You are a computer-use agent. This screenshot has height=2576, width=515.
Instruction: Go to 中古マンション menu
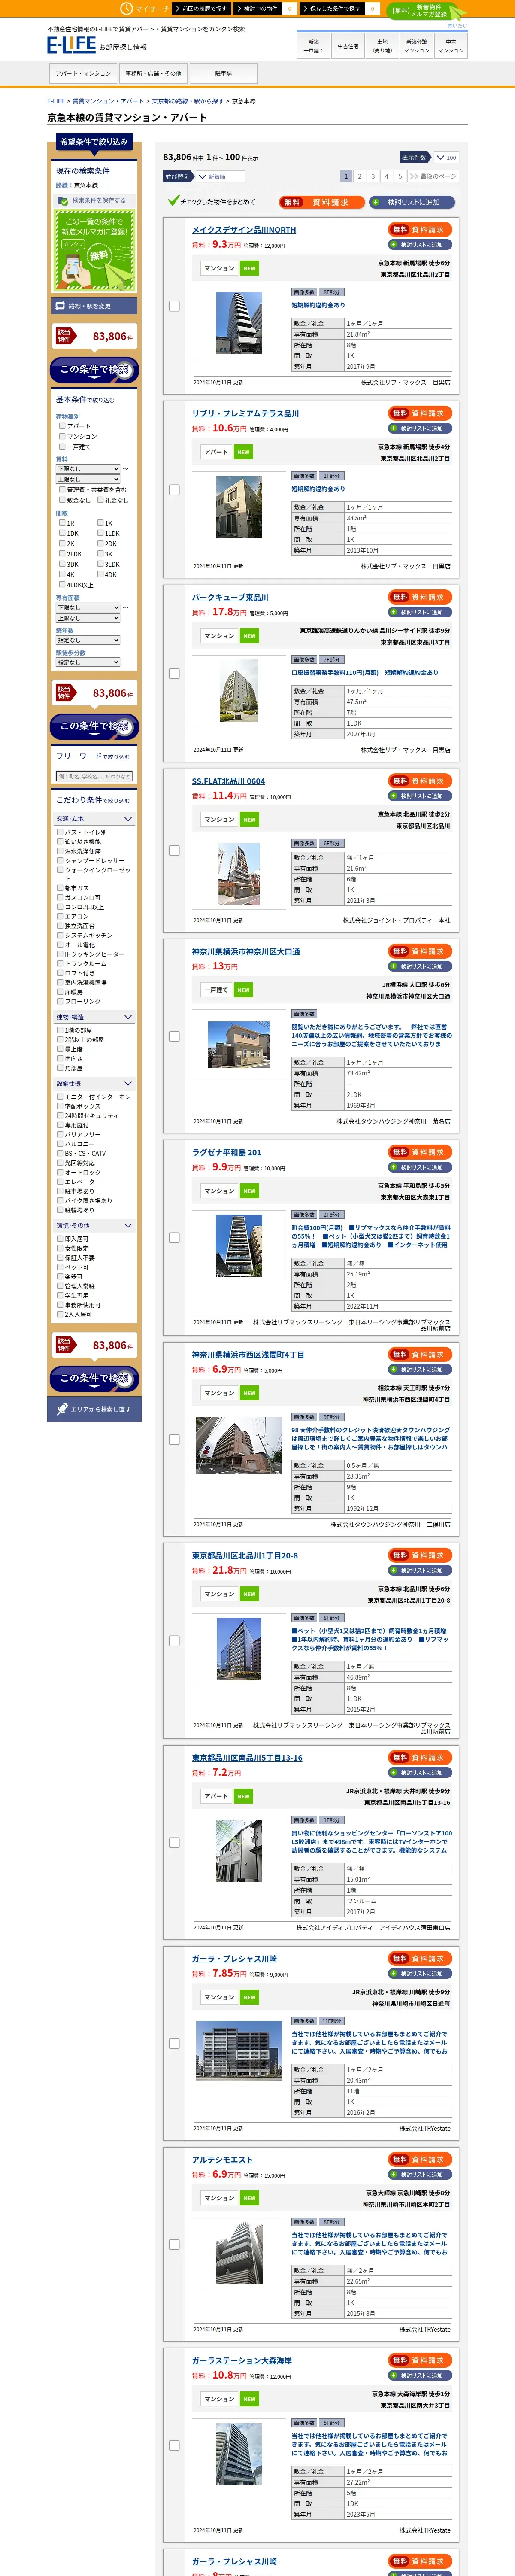point(451,46)
